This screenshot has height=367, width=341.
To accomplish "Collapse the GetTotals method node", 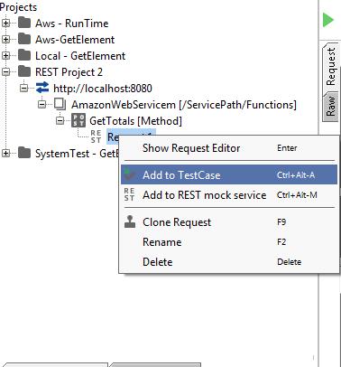I will click(60, 120).
